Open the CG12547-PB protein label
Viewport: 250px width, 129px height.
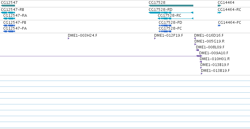(x=15, y=23)
